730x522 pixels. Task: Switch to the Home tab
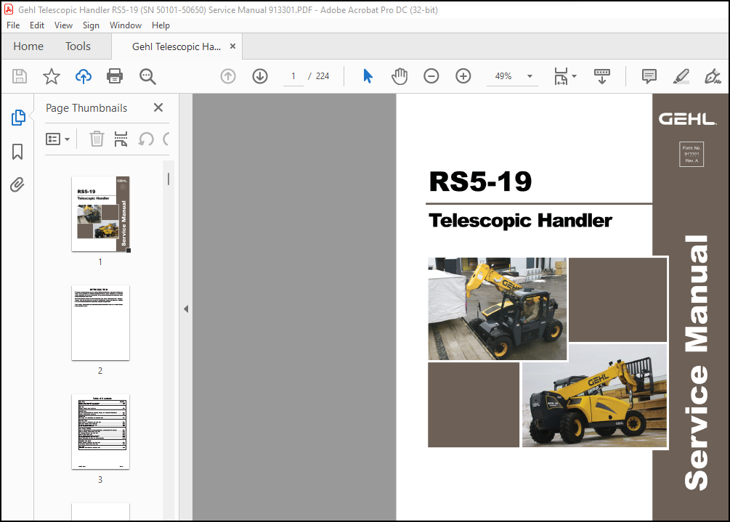pyautogui.click(x=28, y=46)
